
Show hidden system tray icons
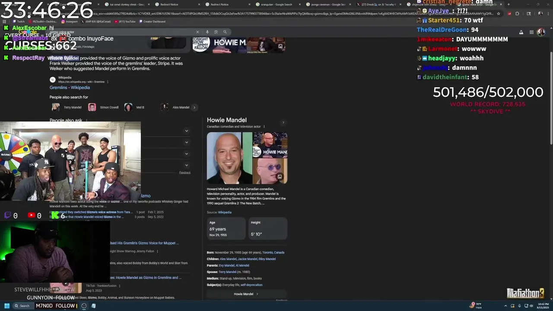(505, 306)
